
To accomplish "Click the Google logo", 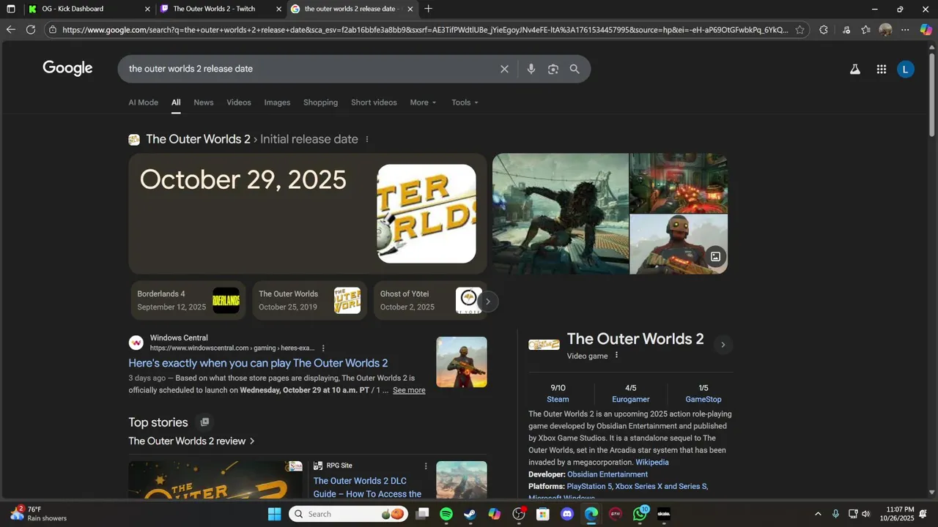I will 67,69.
